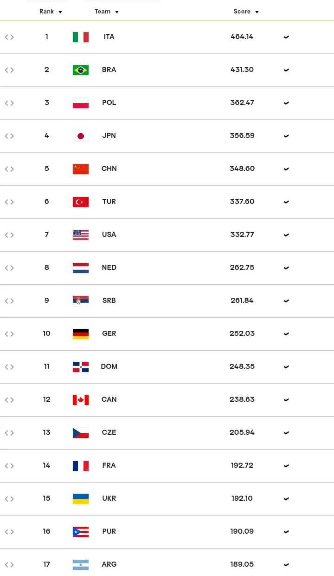Click the USA flag icon
This screenshot has height=576, width=334.
81,235
